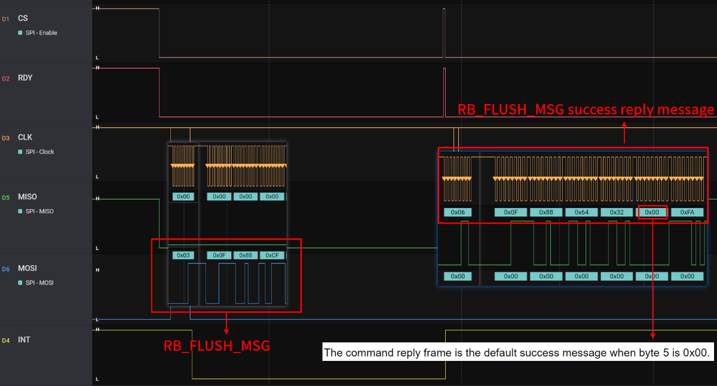
Task: Select the 0x03 byte on MOSI
Action: [x=183, y=255]
